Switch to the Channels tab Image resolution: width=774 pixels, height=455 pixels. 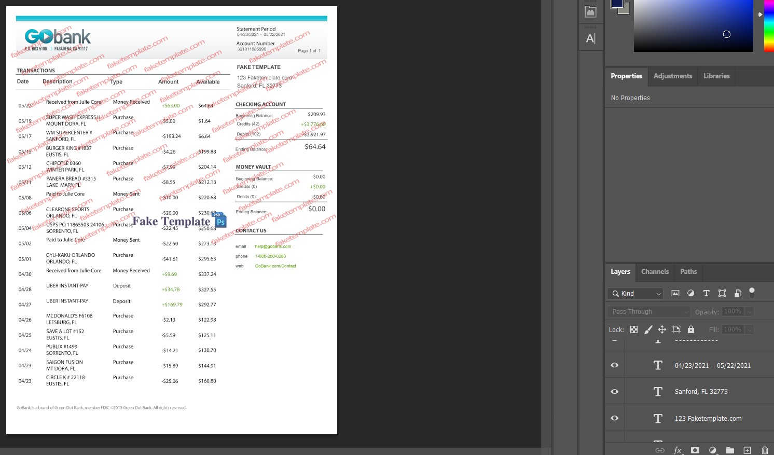(655, 272)
